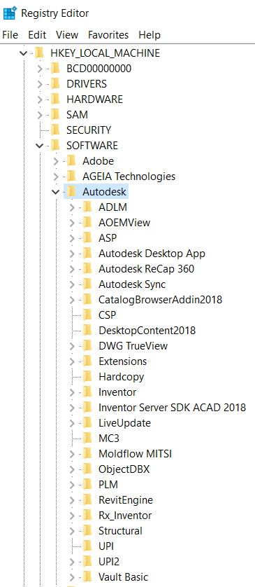
Task: Click the Registry Editor title bar icon
Action: (x=9, y=13)
